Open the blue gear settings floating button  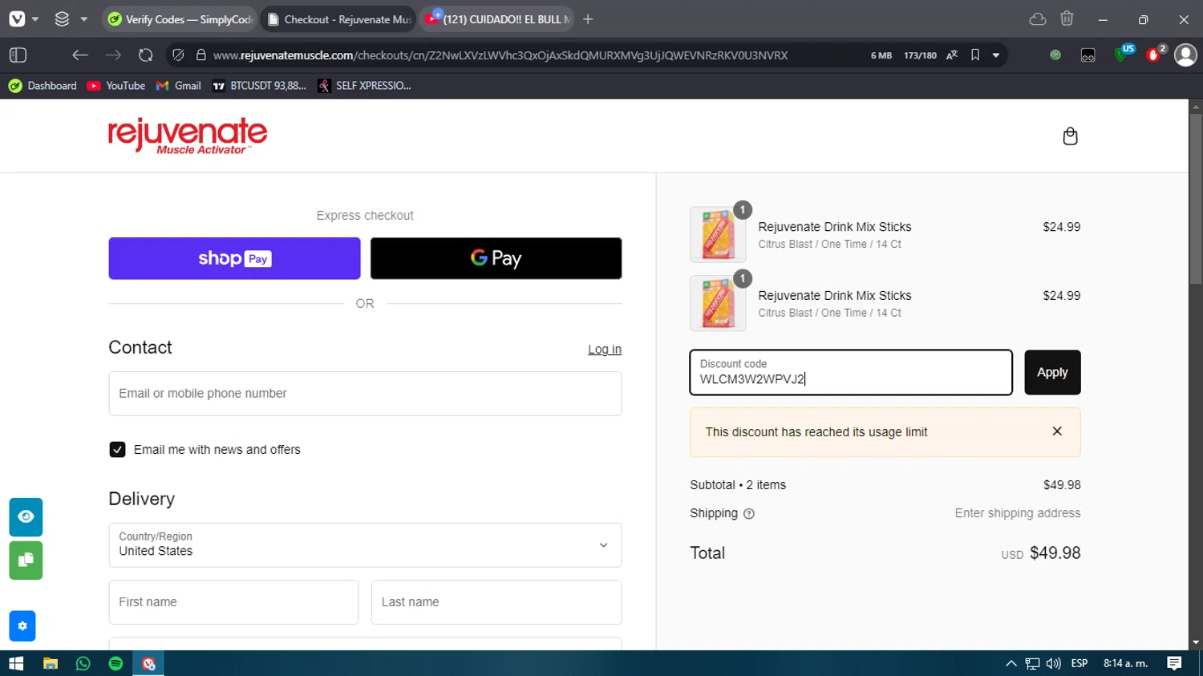22,626
